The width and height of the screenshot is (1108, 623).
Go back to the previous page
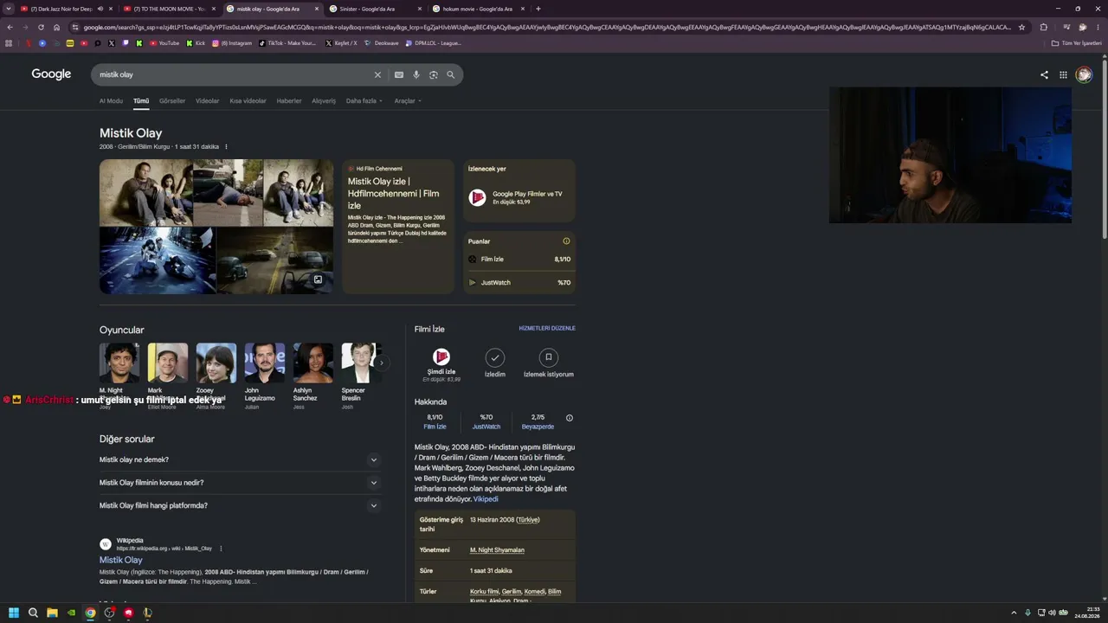point(10,27)
